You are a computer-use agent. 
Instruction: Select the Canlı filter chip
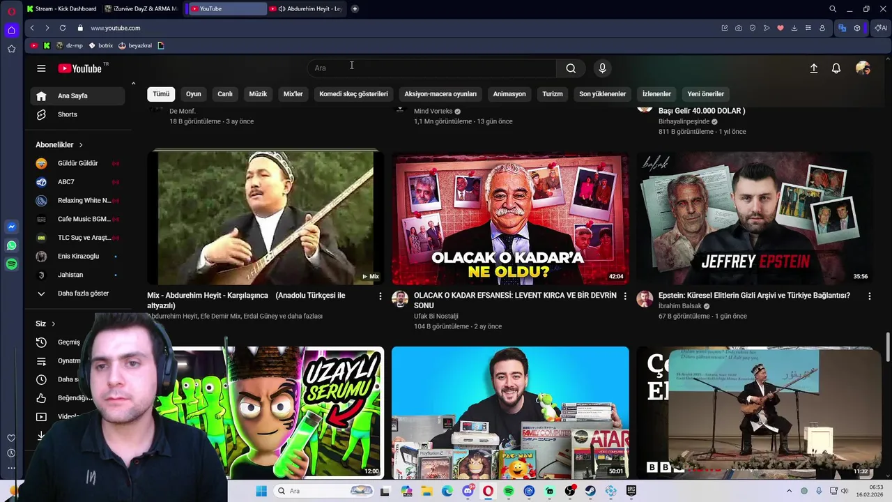224,93
